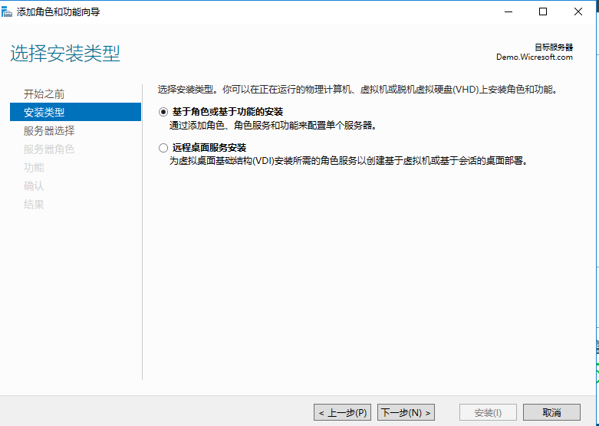Open 服务器选择 step in sidebar
This screenshot has height=426, width=599.
point(49,130)
